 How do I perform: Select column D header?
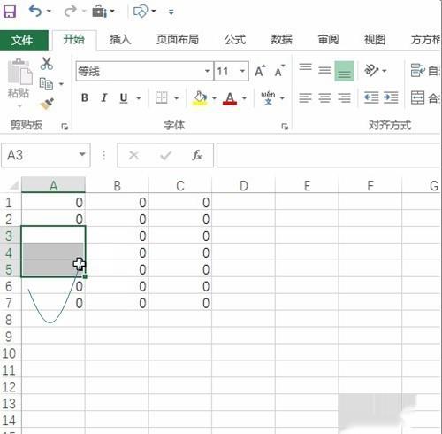243,186
